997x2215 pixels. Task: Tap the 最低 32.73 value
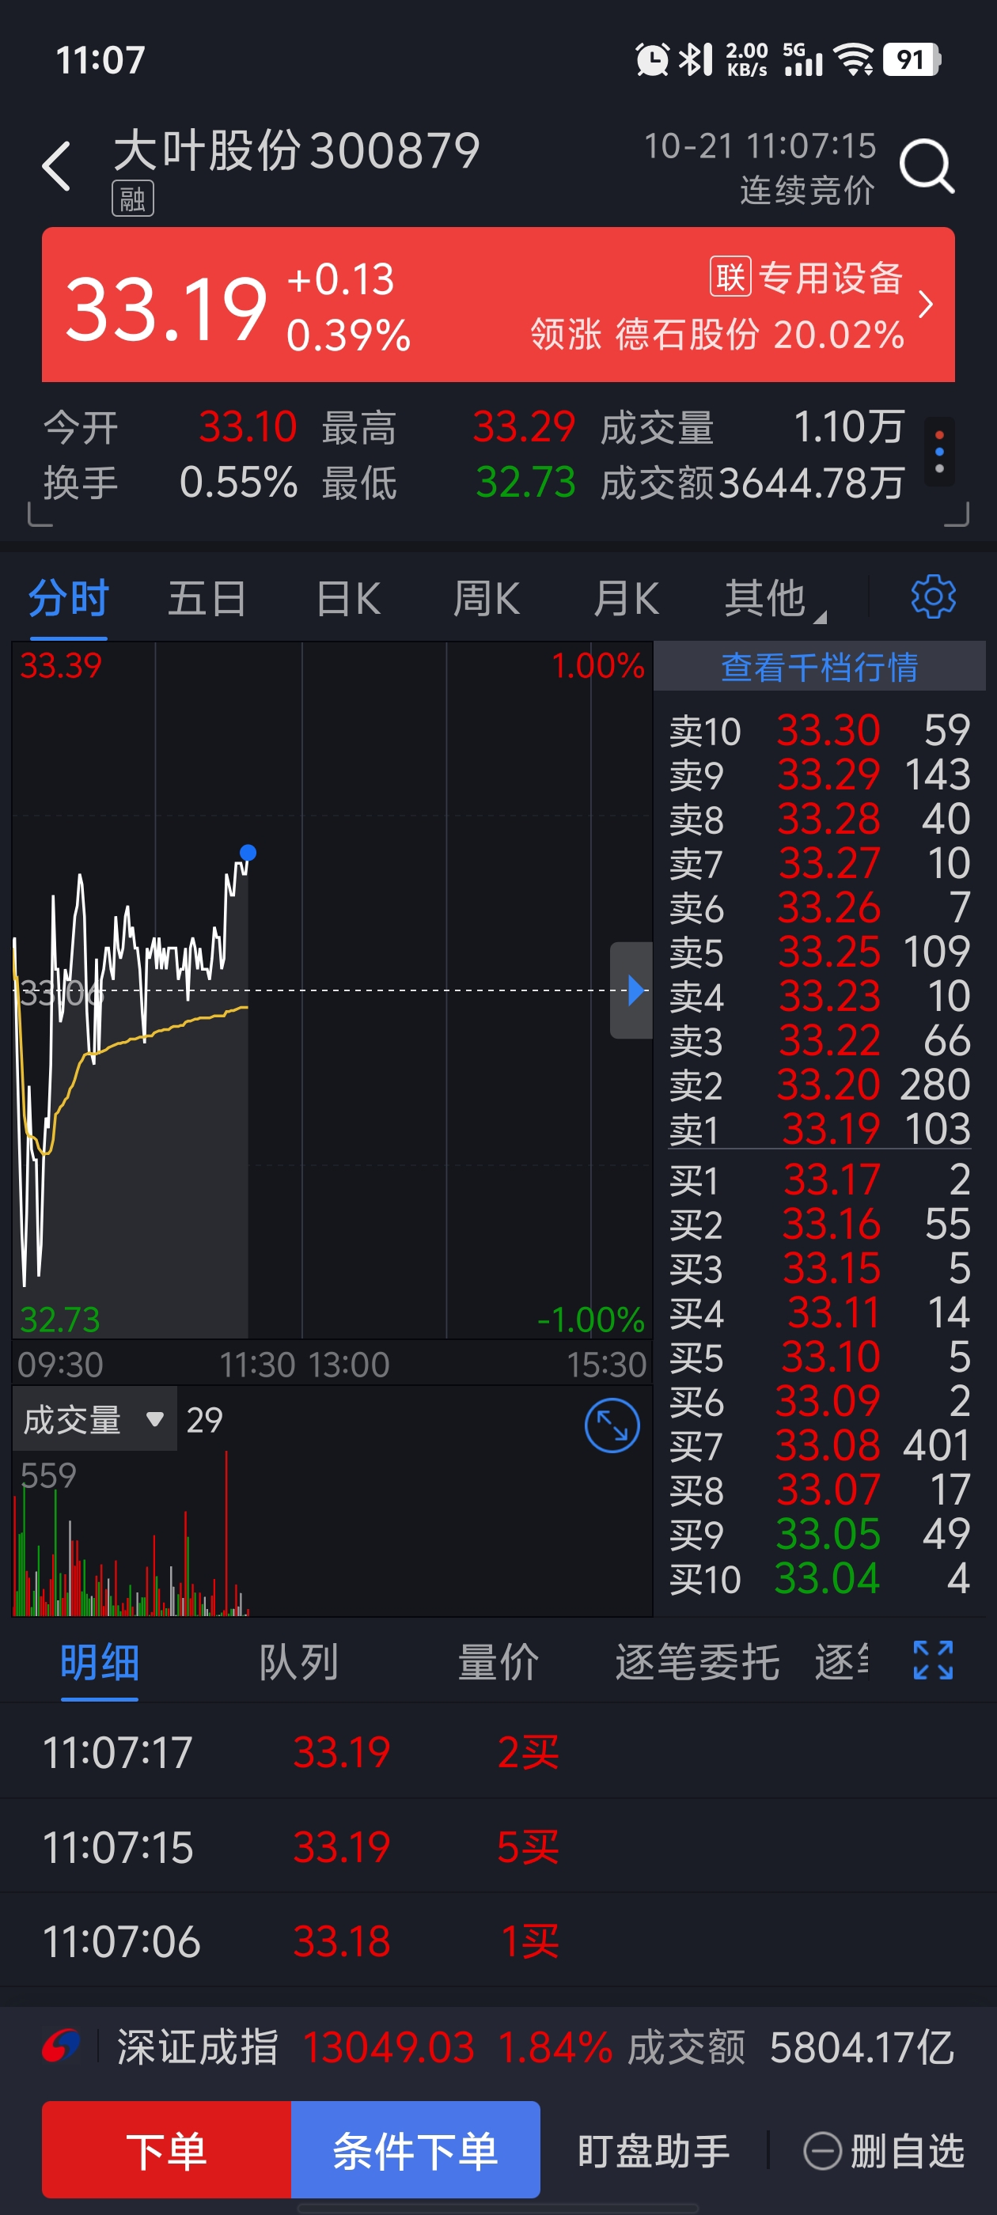click(525, 483)
